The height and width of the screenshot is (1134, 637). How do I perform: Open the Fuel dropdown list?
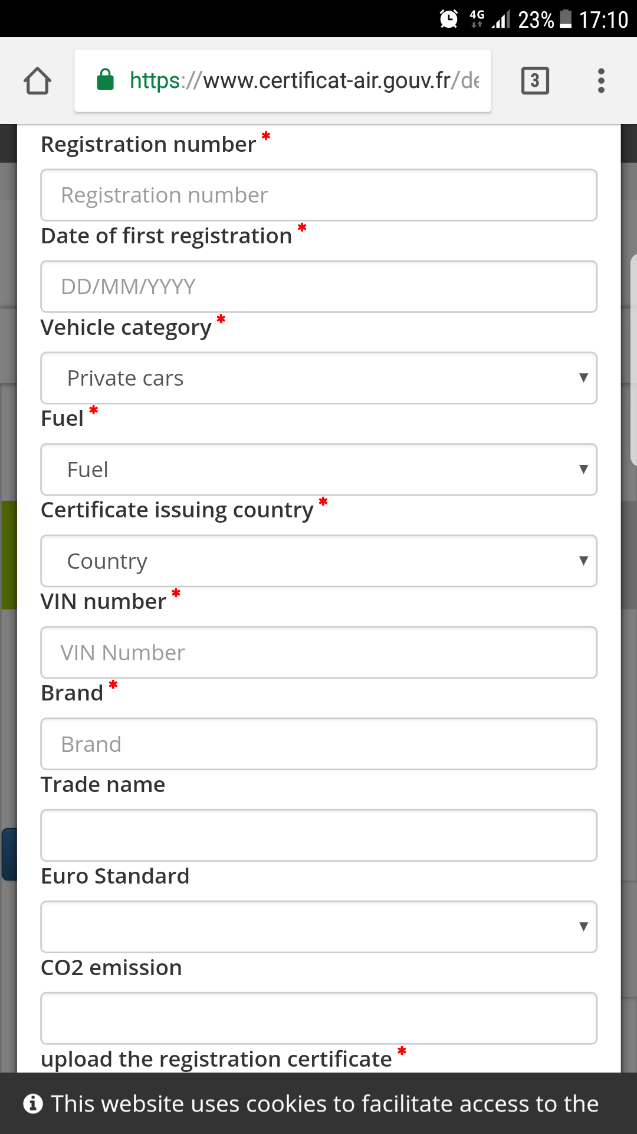tap(318, 470)
